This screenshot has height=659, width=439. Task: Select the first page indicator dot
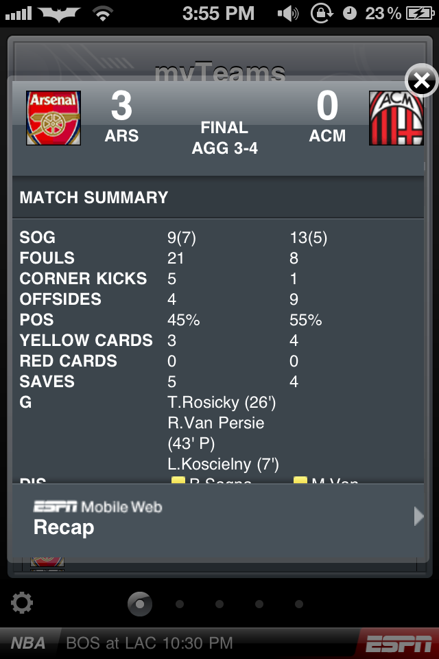coord(140,604)
